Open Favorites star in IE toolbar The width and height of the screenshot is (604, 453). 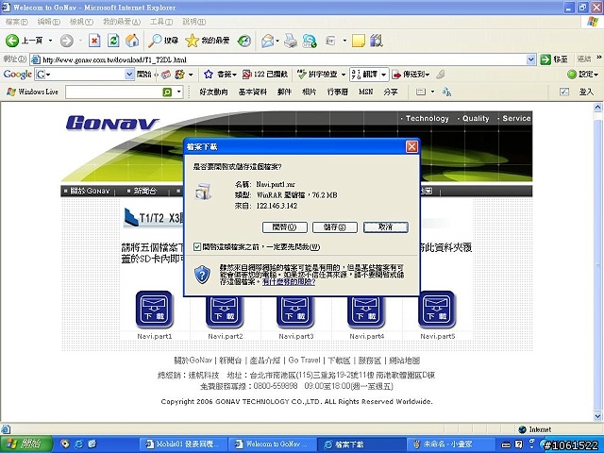click(x=192, y=41)
